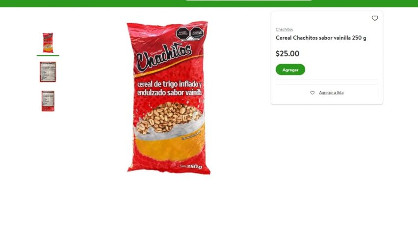
Task: Click the Exceso Calorías warning seal on package
Action: pos(183,33)
